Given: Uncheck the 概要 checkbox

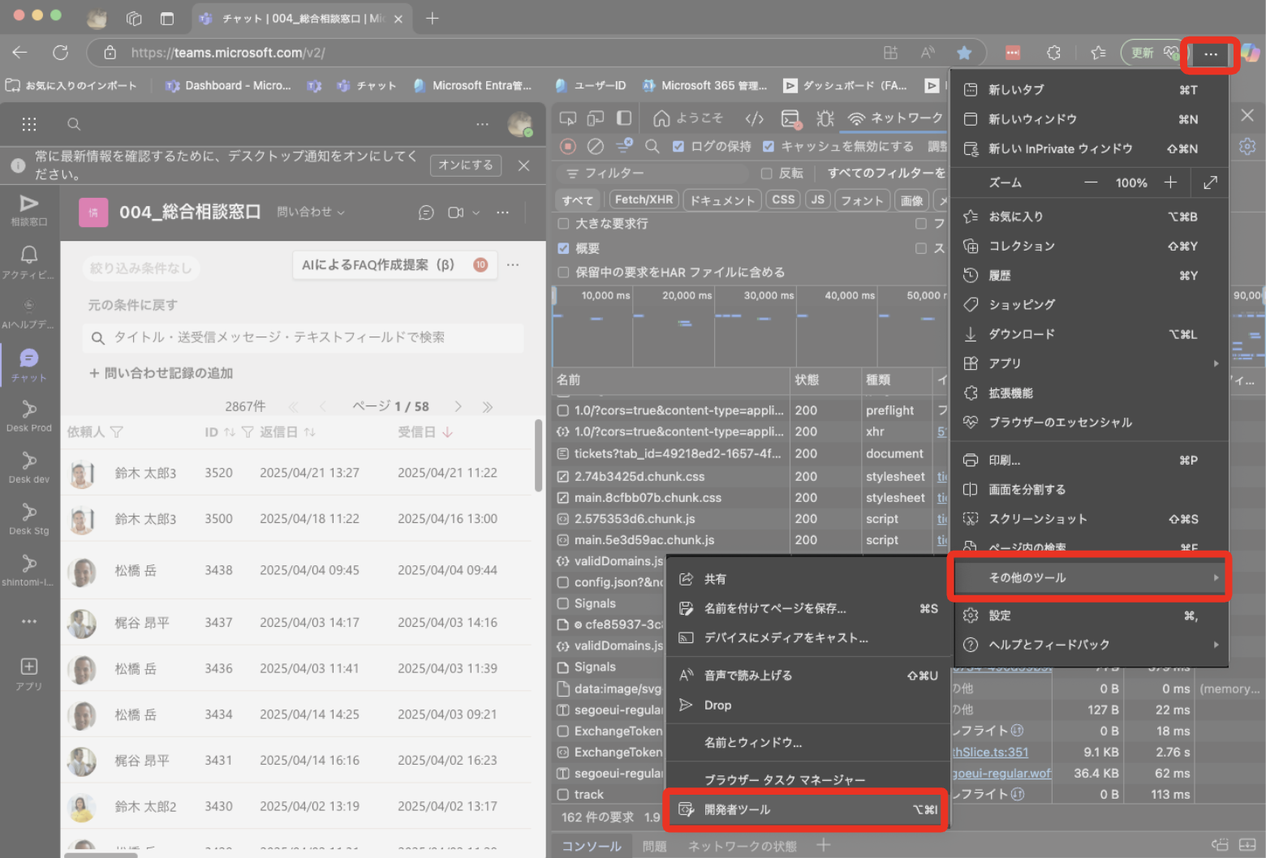Looking at the screenshot, I should [x=563, y=248].
